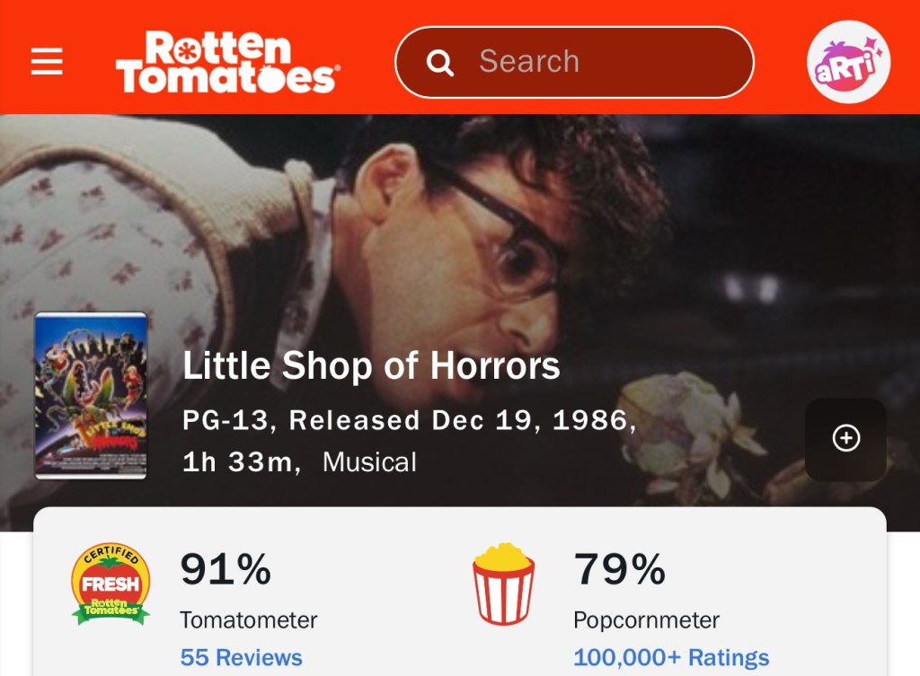Open the aRTi assistant avatar
The height and width of the screenshot is (676, 920).
coord(848,62)
